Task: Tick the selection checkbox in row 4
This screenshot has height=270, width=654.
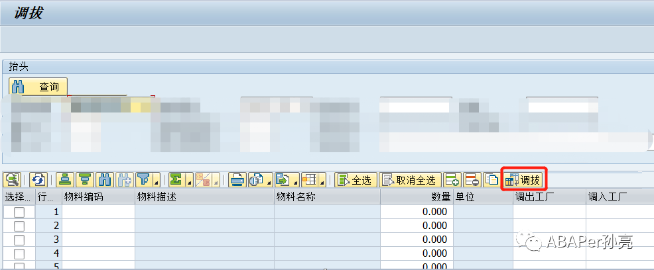Action: point(19,253)
